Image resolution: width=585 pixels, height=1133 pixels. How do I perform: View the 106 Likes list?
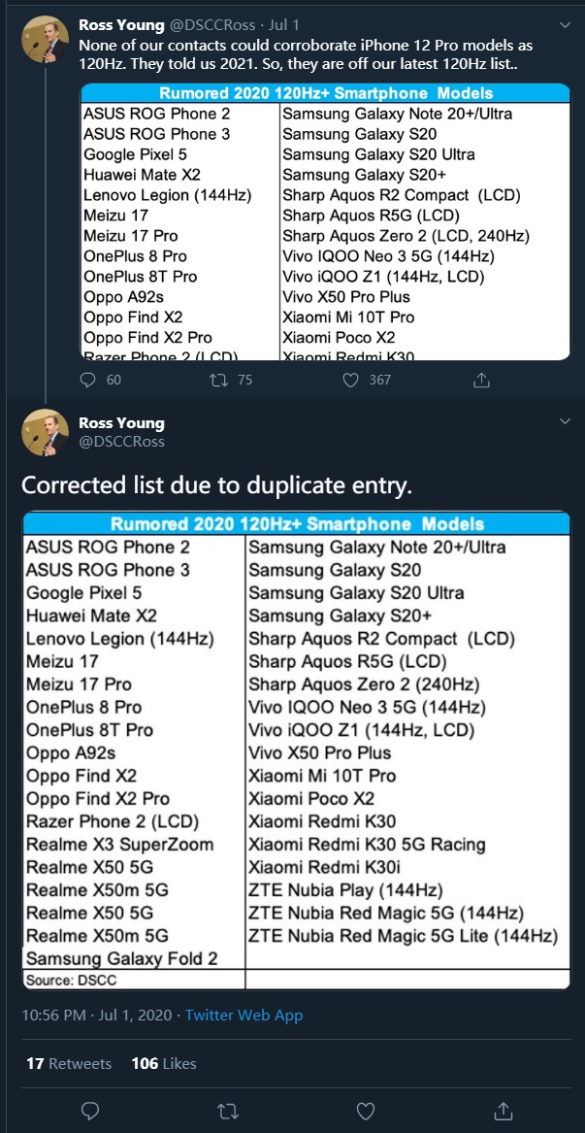point(164,1064)
